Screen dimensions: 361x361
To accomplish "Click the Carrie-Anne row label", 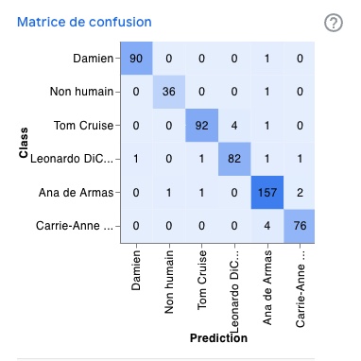I will click(75, 226).
